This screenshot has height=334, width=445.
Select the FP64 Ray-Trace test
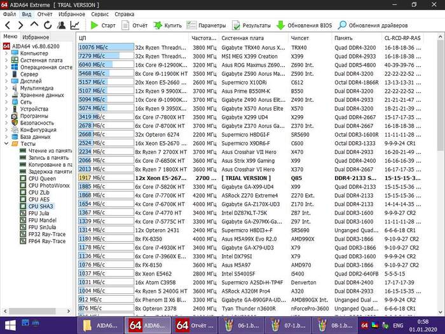pos(43,241)
